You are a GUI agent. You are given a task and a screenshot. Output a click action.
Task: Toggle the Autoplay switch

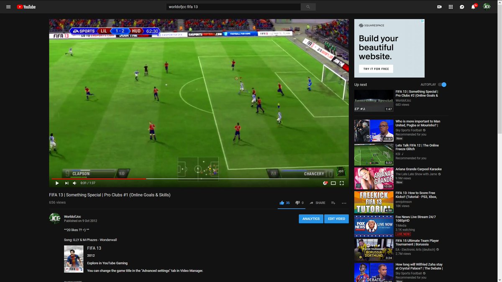pyautogui.click(x=442, y=84)
